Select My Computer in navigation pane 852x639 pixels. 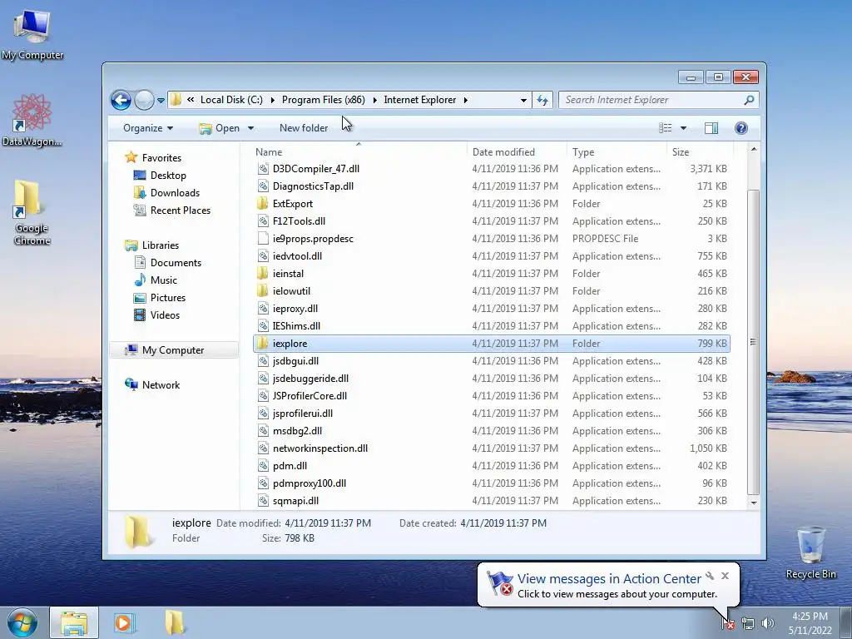click(x=173, y=350)
